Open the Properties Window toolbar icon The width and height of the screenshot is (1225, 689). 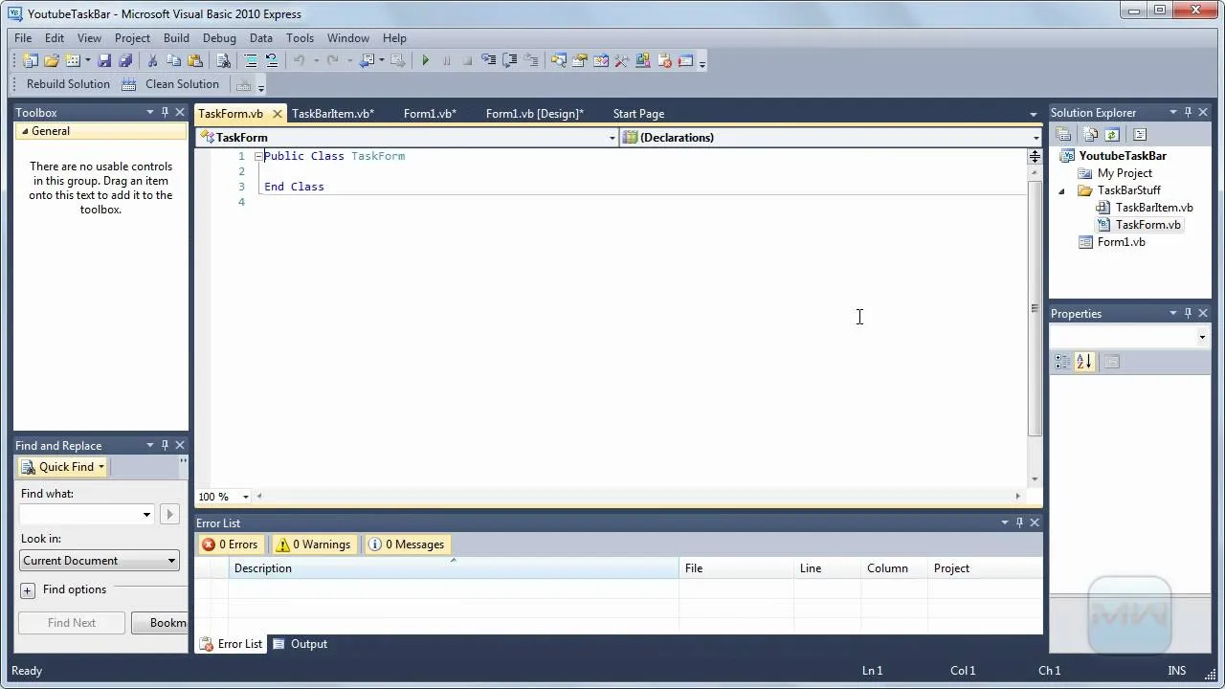point(580,60)
